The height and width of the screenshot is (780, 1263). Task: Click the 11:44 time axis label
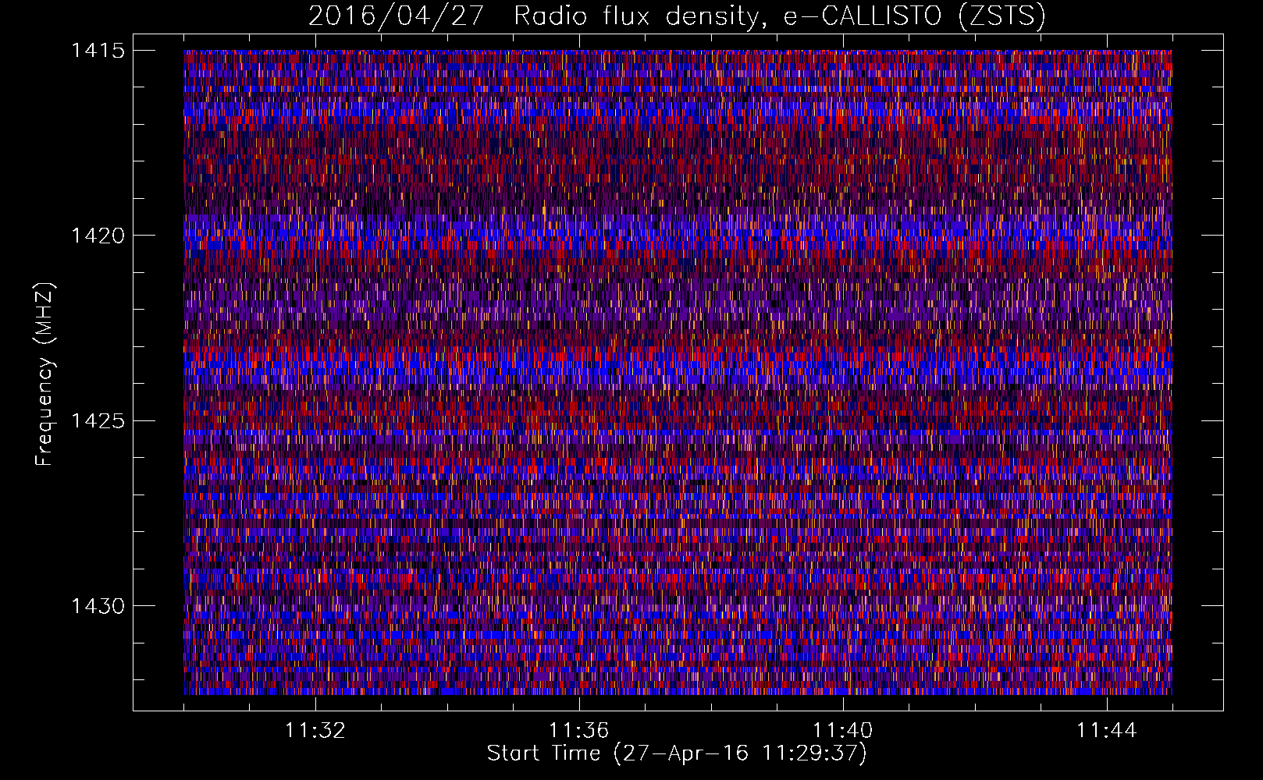pos(1107,731)
